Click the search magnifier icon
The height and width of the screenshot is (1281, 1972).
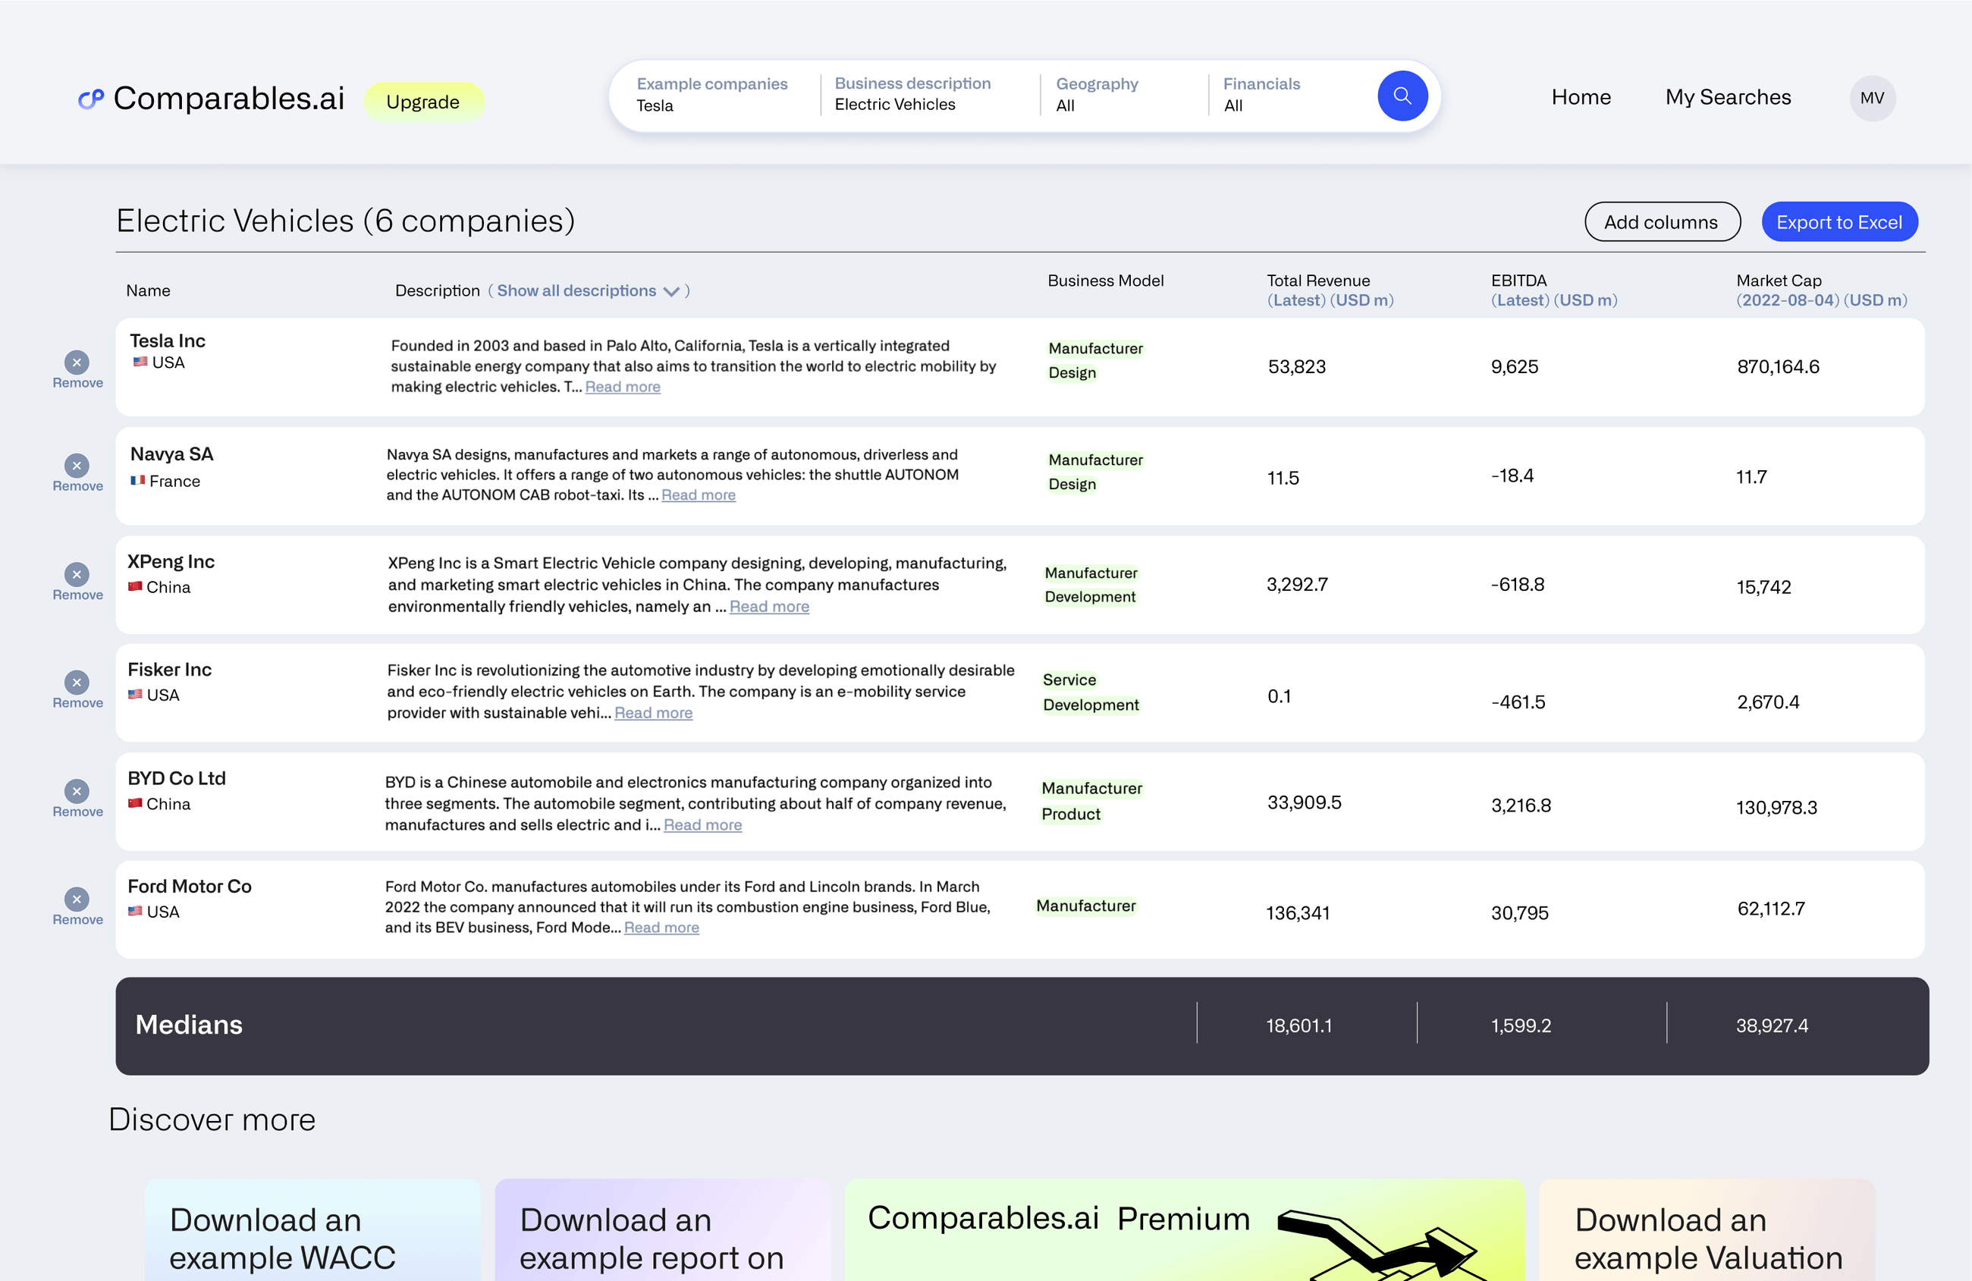[x=1402, y=96]
